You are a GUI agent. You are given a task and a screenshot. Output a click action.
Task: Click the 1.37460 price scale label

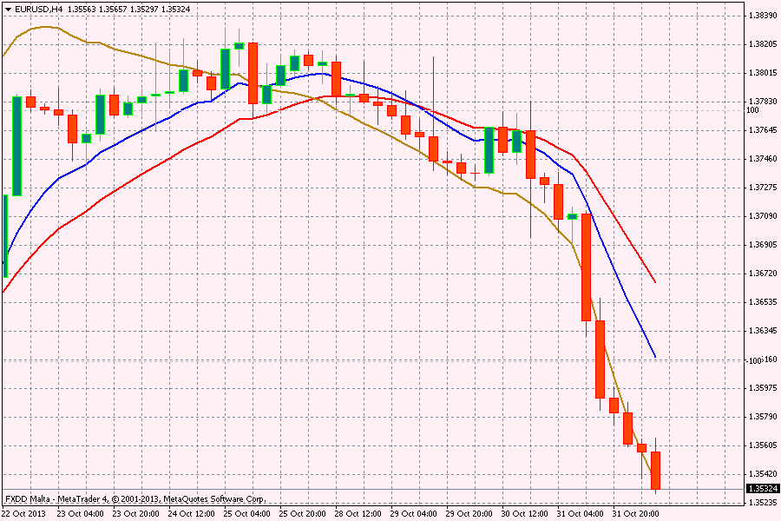[x=762, y=158]
